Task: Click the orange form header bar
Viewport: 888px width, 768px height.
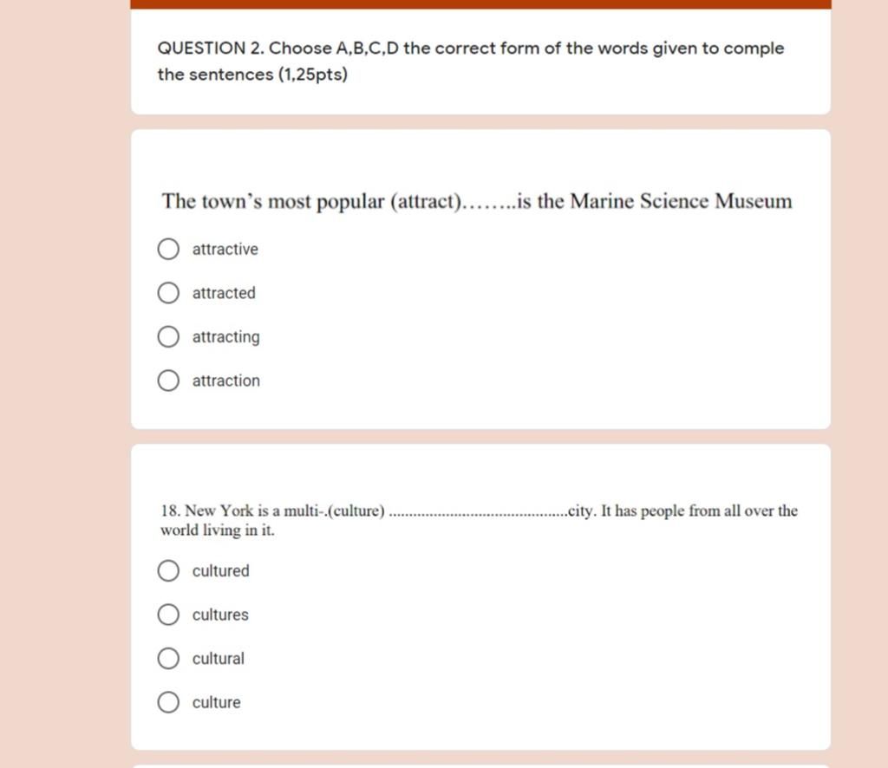Action: pyautogui.click(x=480, y=4)
